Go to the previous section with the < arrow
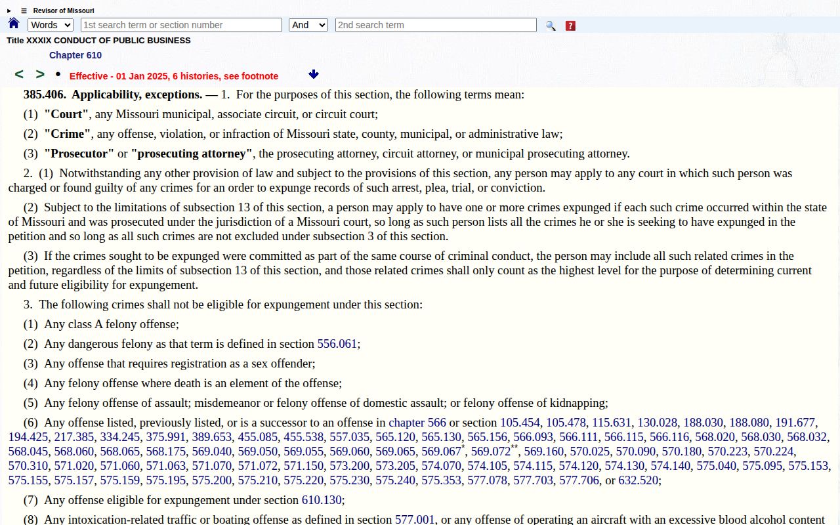 [x=19, y=75]
